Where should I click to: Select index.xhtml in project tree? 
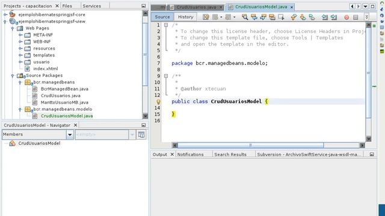tap(46, 69)
